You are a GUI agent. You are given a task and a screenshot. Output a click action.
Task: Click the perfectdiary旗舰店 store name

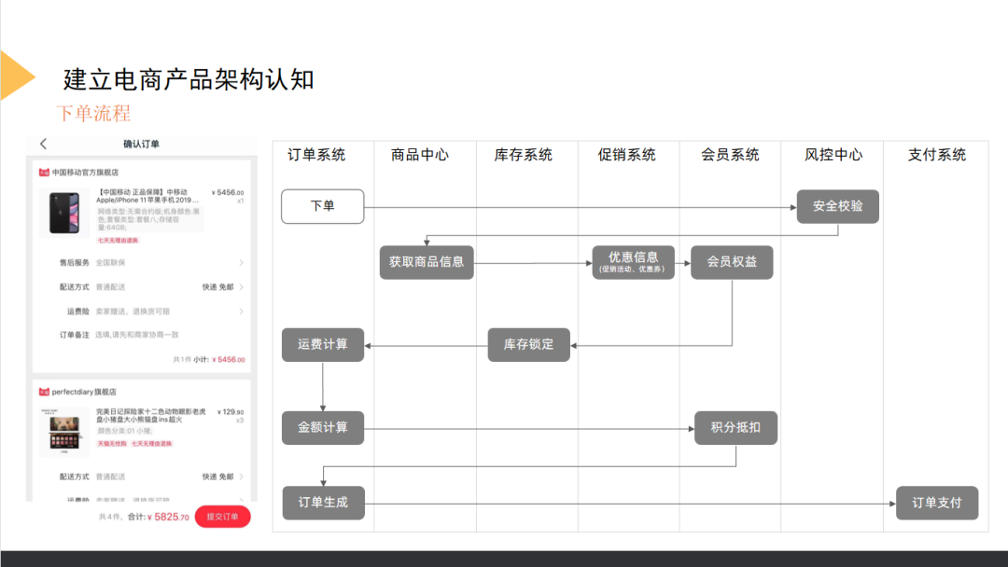[84, 392]
